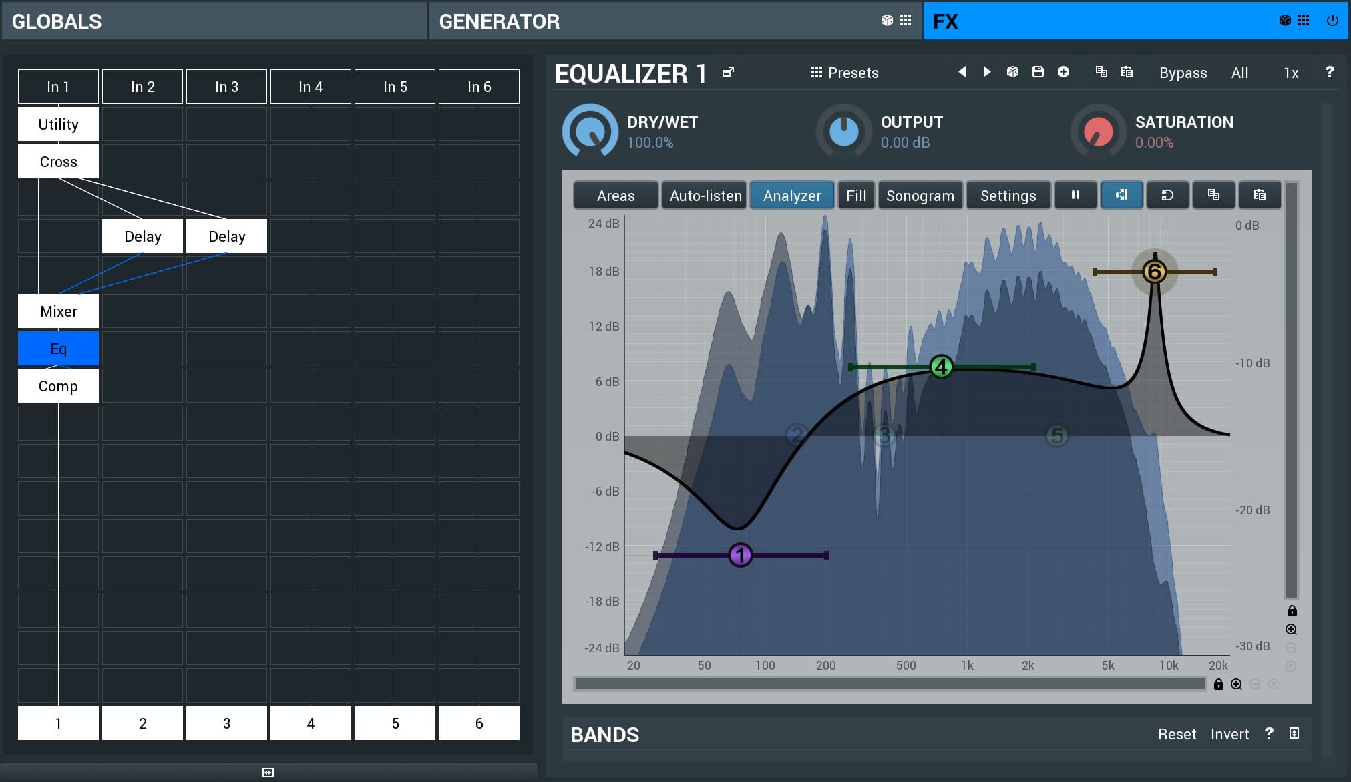
Task: Toggle the Analyzer display button
Action: coord(791,196)
